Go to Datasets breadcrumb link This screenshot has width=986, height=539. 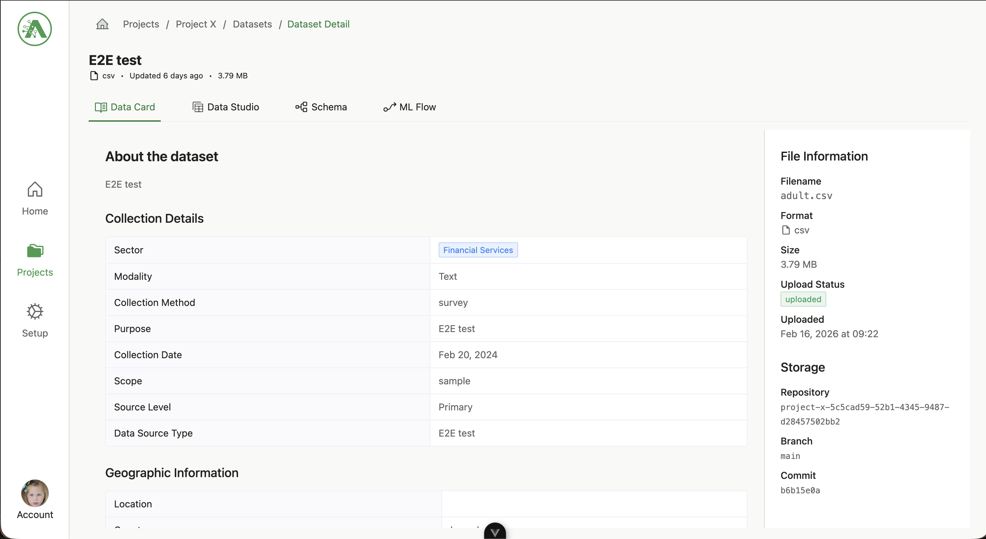click(252, 24)
